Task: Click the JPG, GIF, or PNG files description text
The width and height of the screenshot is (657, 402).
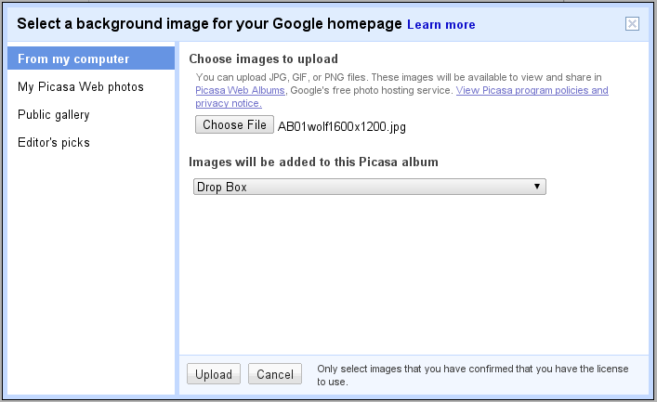Action: (x=399, y=77)
